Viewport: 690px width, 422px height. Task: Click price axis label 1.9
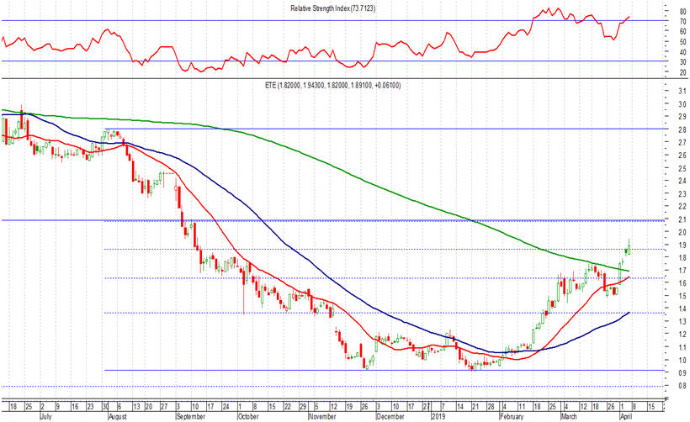[682, 245]
